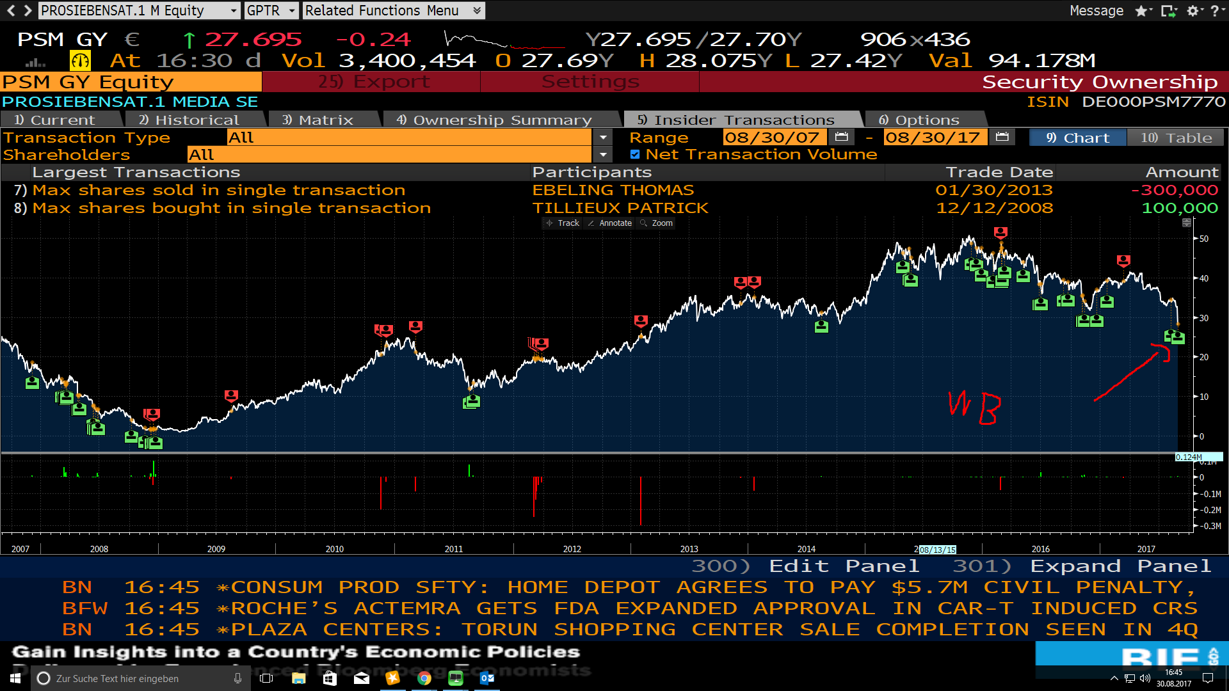Open start date calendar picker

pyautogui.click(x=841, y=137)
